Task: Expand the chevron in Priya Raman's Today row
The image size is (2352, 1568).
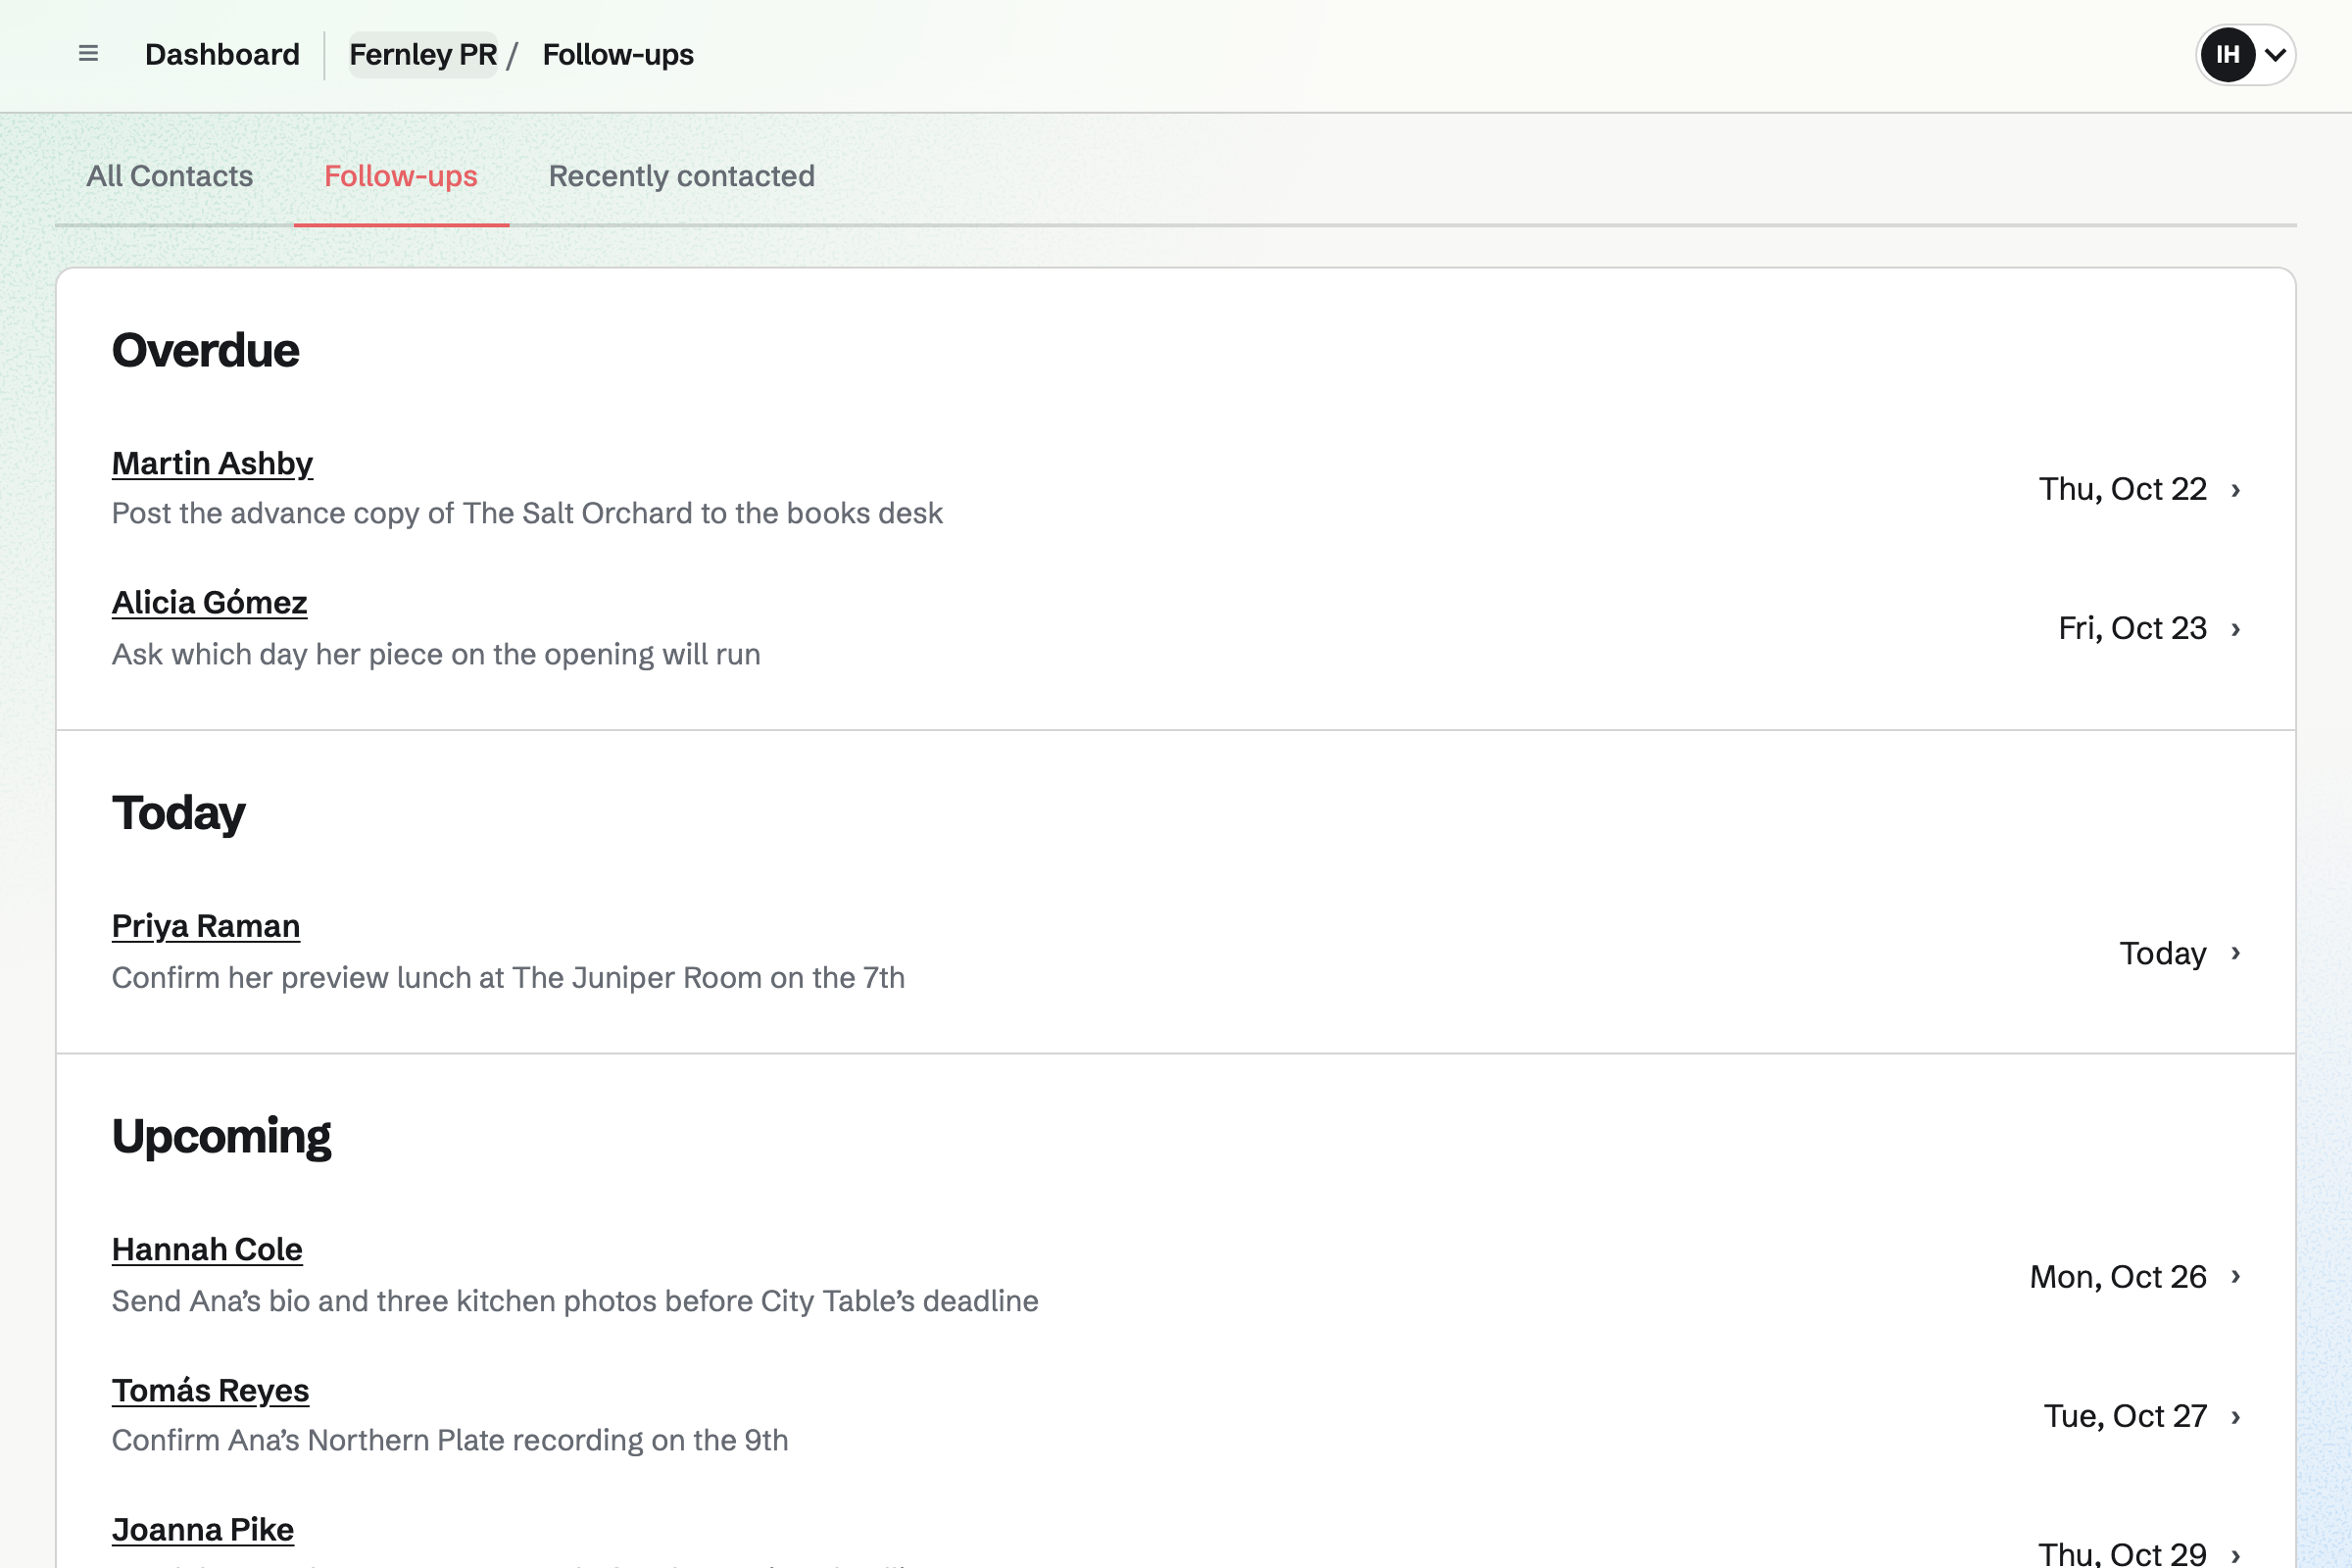Action: coord(2236,953)
